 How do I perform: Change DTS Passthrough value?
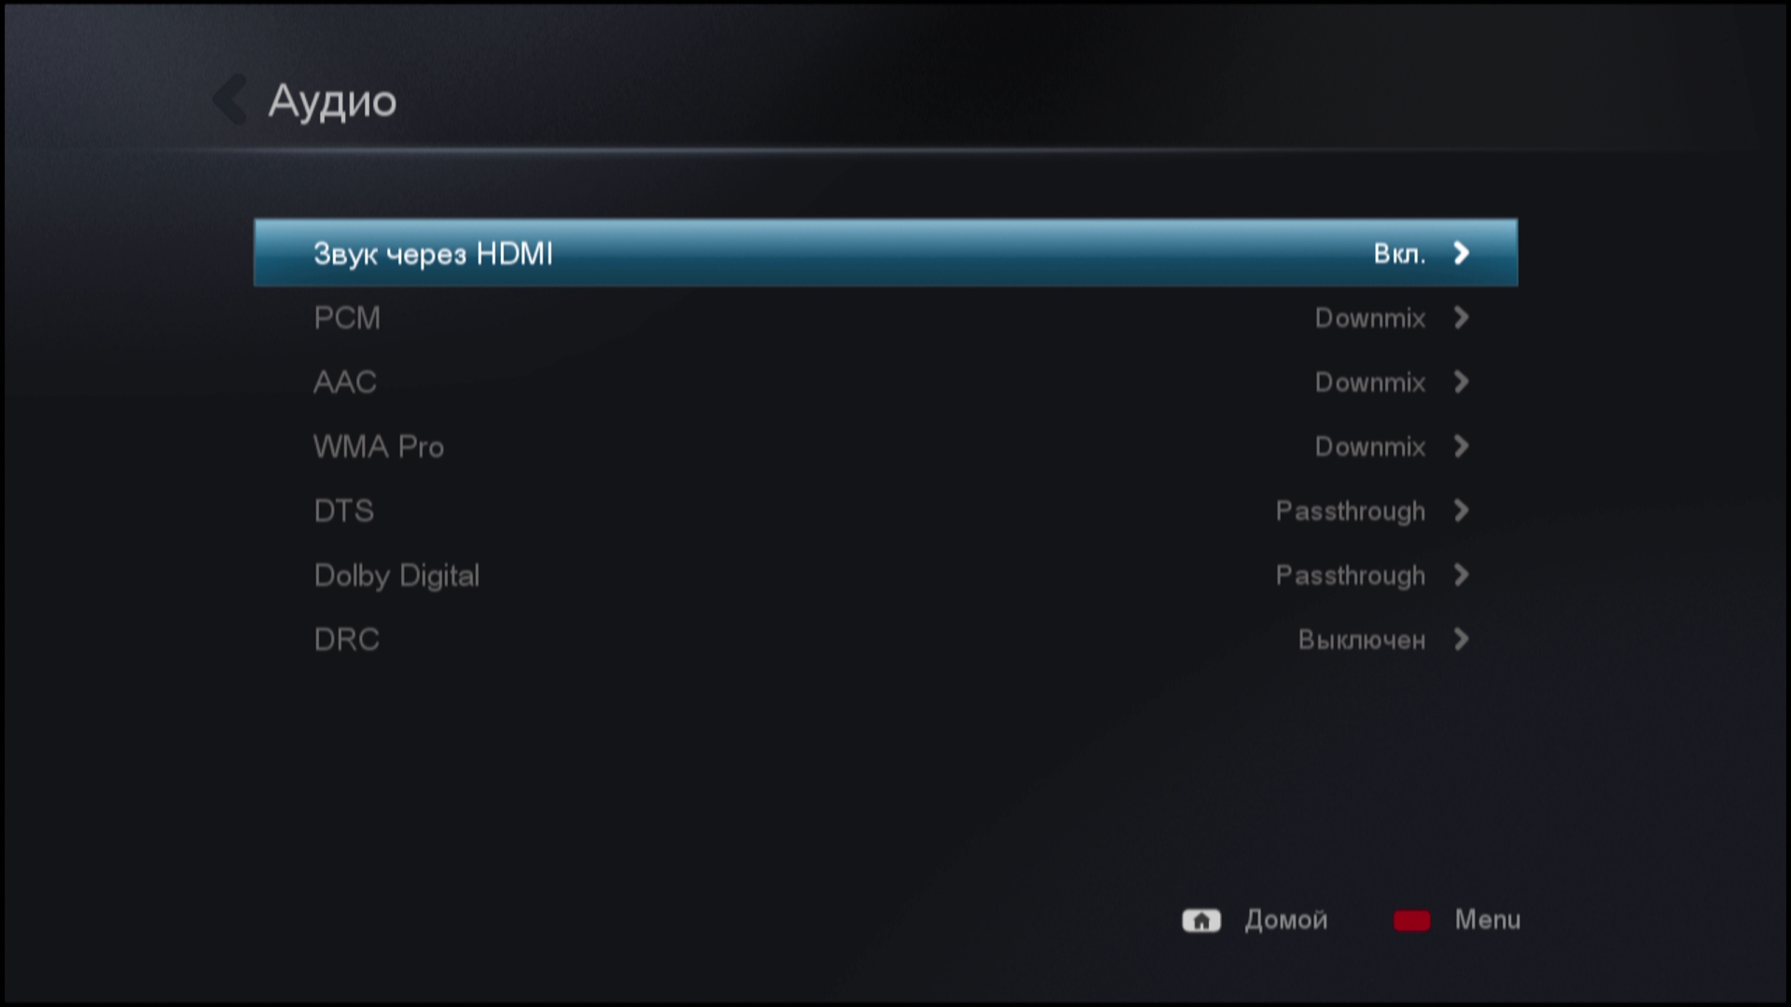(x=1351, y=511)
